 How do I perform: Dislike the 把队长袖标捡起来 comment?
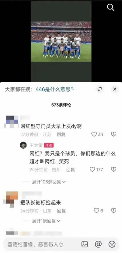coord(114,210)
